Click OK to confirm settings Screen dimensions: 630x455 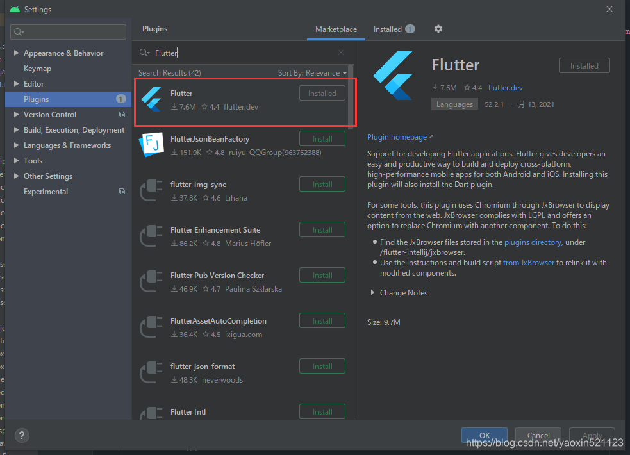pos(484,435)
